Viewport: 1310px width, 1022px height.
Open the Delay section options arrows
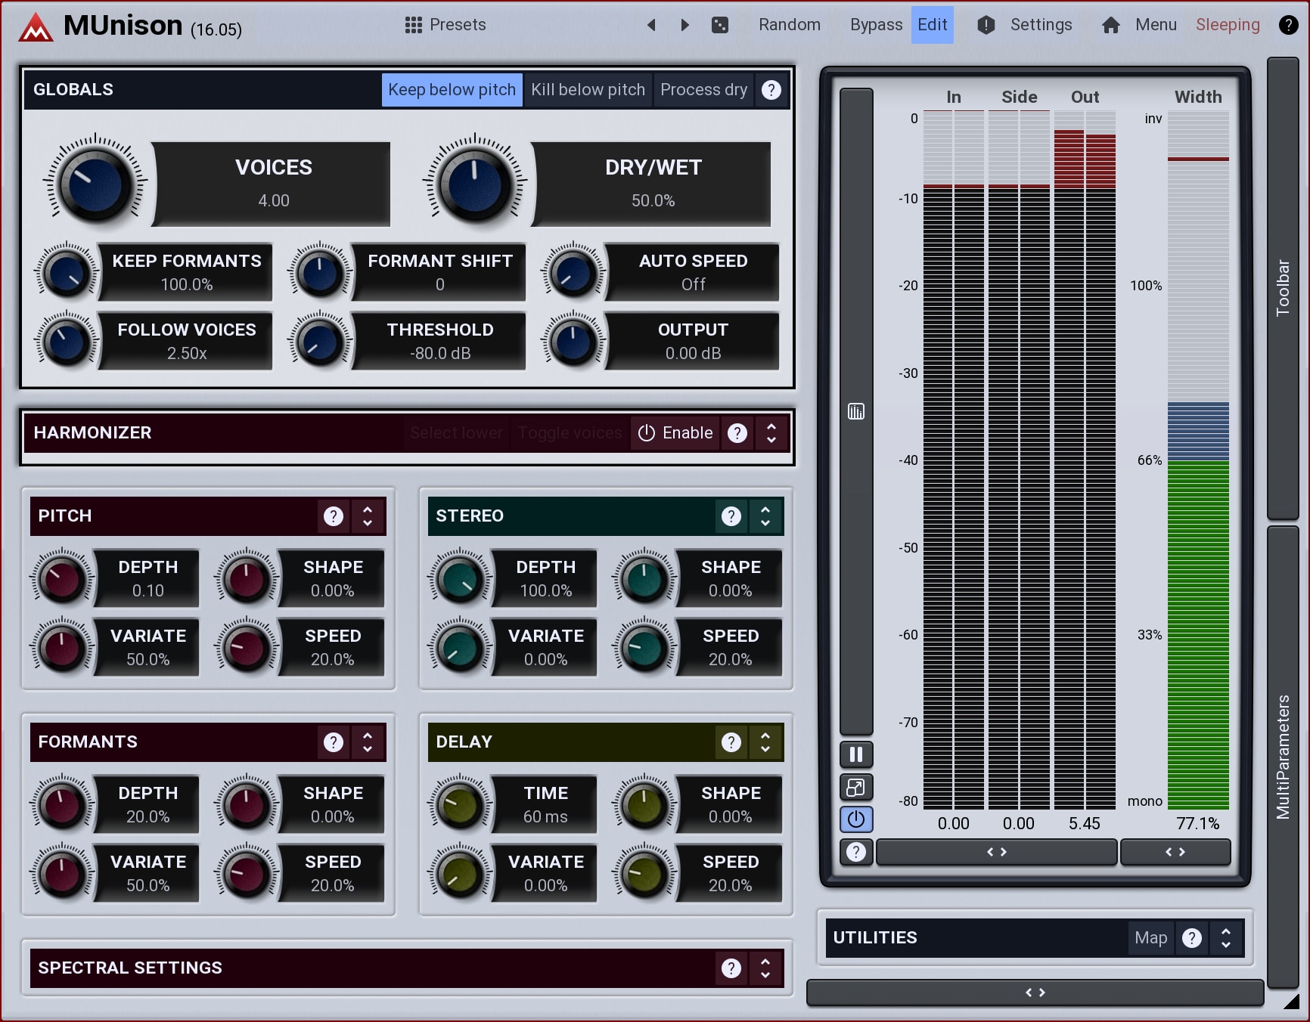point(765,742)
